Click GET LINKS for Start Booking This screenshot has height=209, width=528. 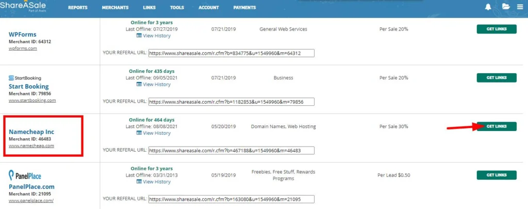click(497, 77)
